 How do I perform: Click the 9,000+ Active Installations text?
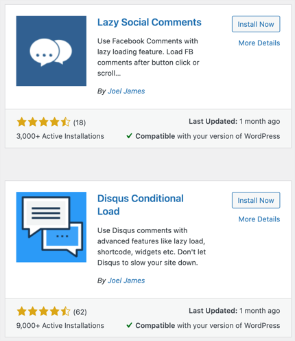(60, 325)
